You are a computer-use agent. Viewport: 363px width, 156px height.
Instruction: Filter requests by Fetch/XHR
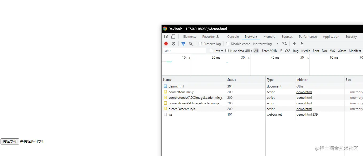(269, 51)
